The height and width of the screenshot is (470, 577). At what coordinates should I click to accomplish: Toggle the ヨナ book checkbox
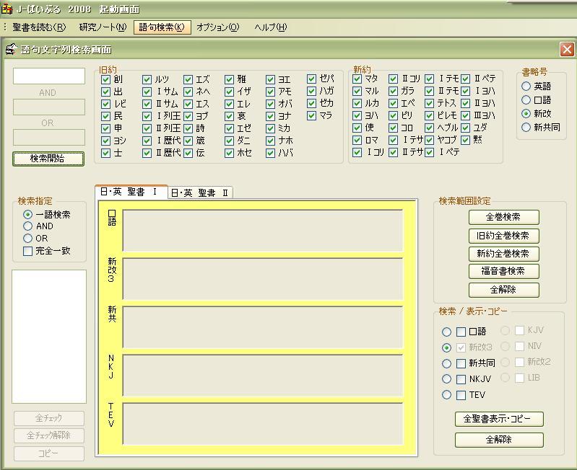(271, 116)
